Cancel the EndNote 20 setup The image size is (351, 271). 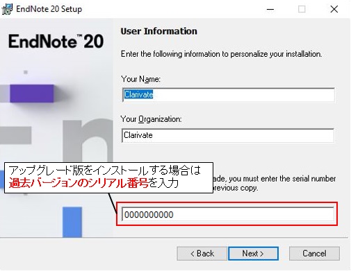click(314, 254)
